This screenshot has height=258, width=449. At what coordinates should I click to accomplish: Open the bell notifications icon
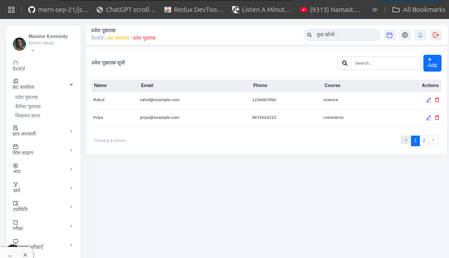click(420, 35)
